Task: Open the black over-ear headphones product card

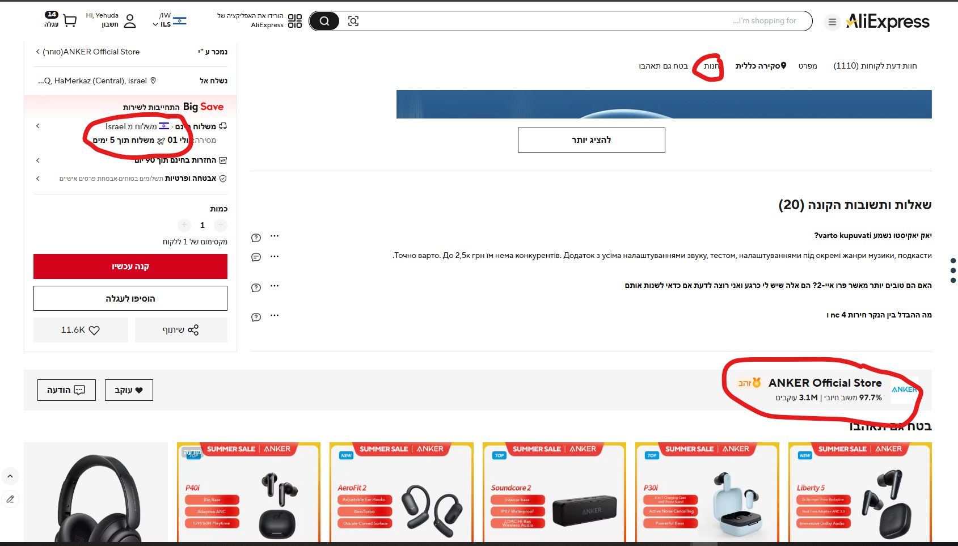Action: 96,492
